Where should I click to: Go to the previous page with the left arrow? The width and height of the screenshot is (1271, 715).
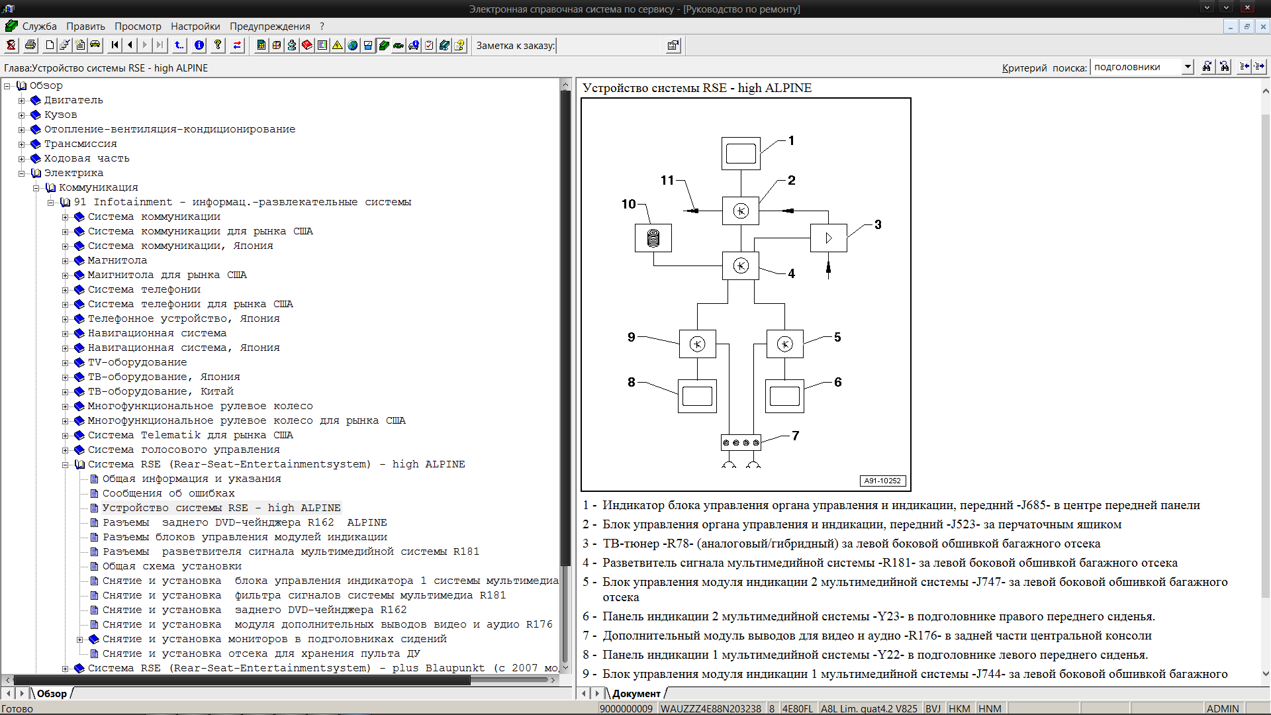130,46
